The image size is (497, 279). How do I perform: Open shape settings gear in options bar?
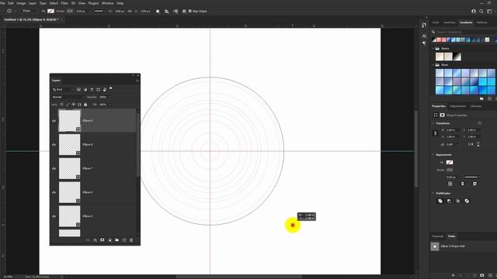tap(184, 11)
